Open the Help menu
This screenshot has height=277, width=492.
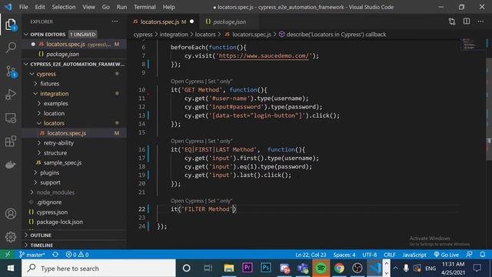(169, 7)
